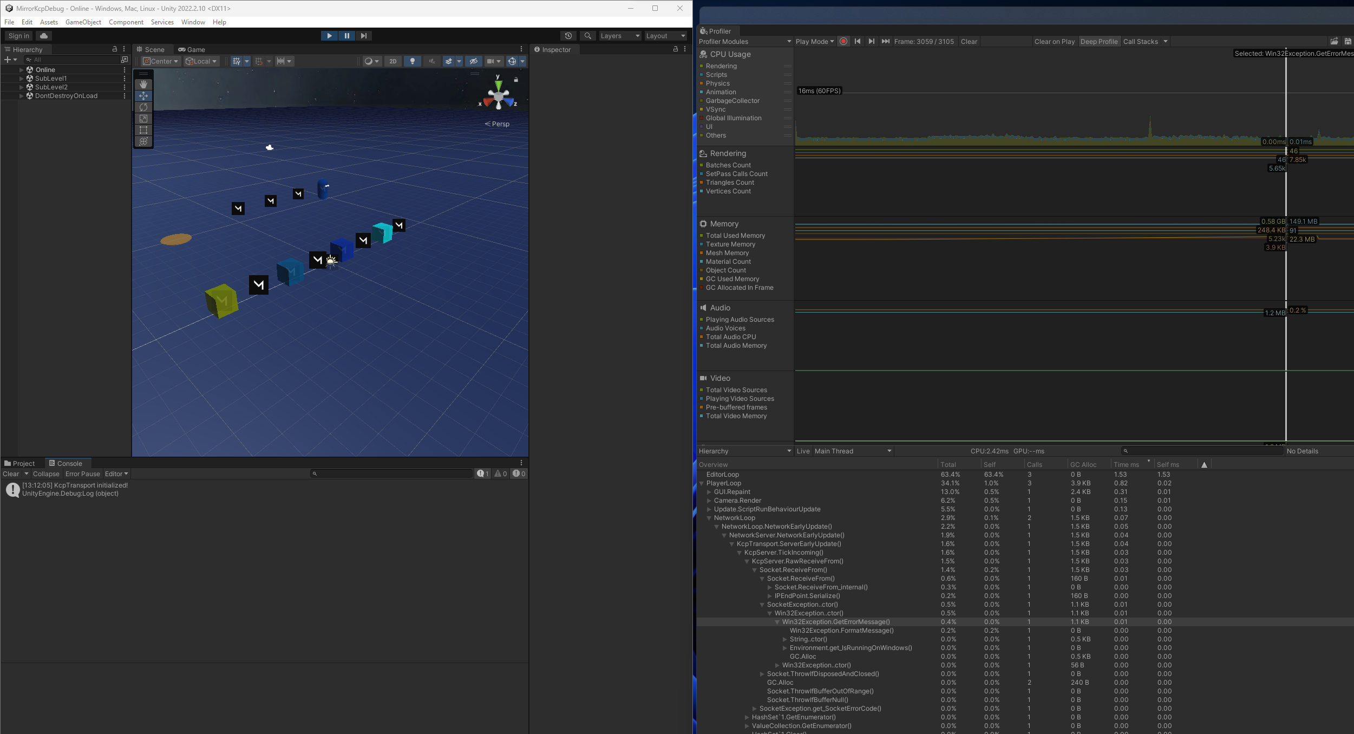Open the Layers dropdown
This screenshot has width=1354, height=734.
[619, 36]
